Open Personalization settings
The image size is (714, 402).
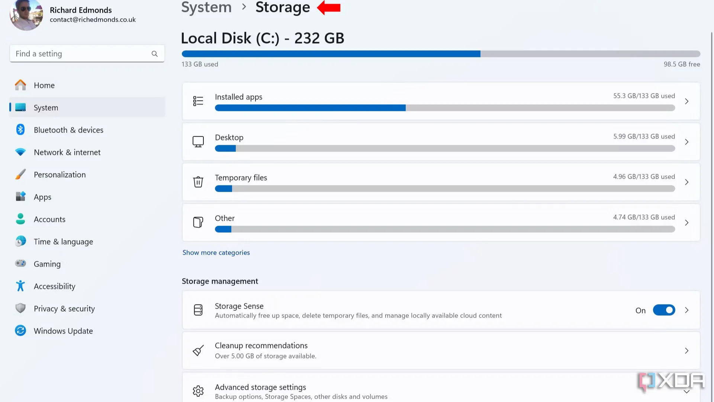coord(87,175)
